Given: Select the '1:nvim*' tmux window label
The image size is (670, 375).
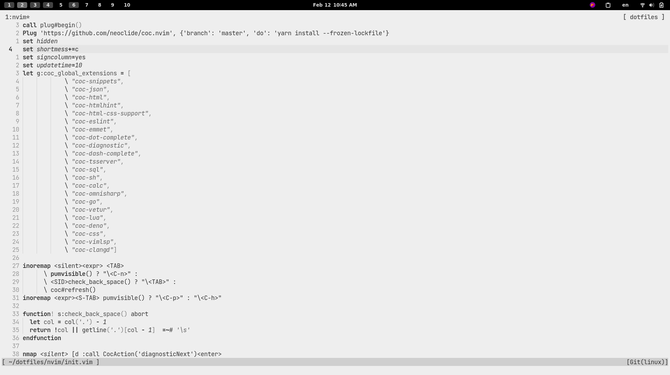Looking at the screenshot, I should [x=17, y=17].
